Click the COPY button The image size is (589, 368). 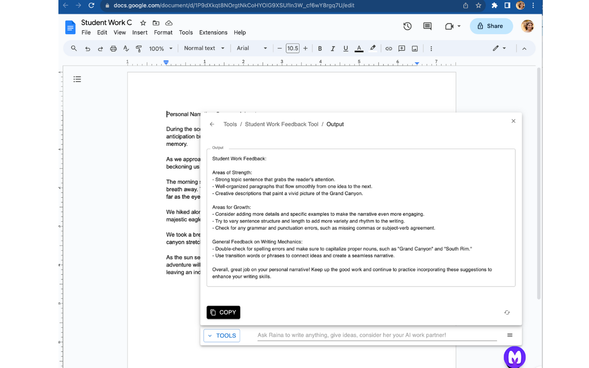pyautogui.click(x=223, y=312)
